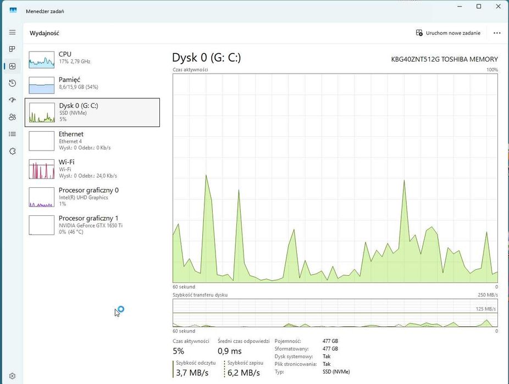The width and height of the screenshot is (509, 384).
Task: Select Dysk 0 (G: C:) item
Action: coord(92,112)
